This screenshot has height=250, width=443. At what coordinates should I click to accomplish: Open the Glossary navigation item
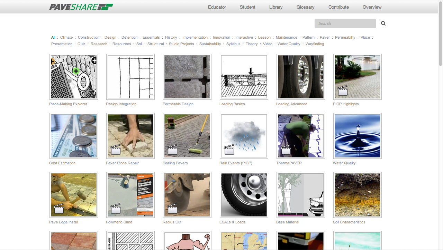[x=305, y=7]
